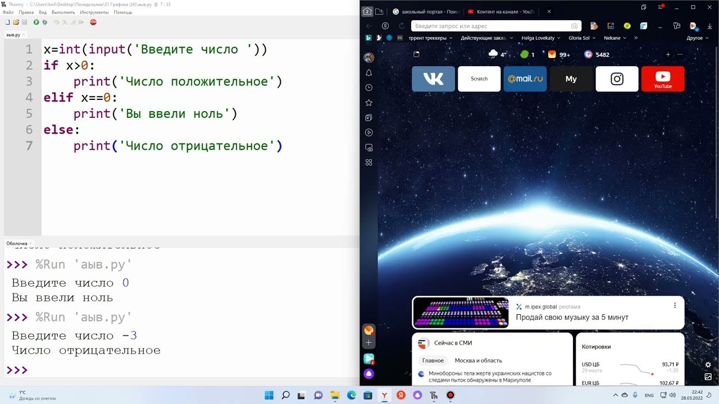Run the script with the green play icon

click(36, 22)
